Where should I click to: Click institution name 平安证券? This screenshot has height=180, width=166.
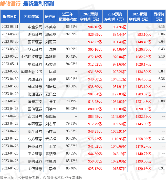35,154
